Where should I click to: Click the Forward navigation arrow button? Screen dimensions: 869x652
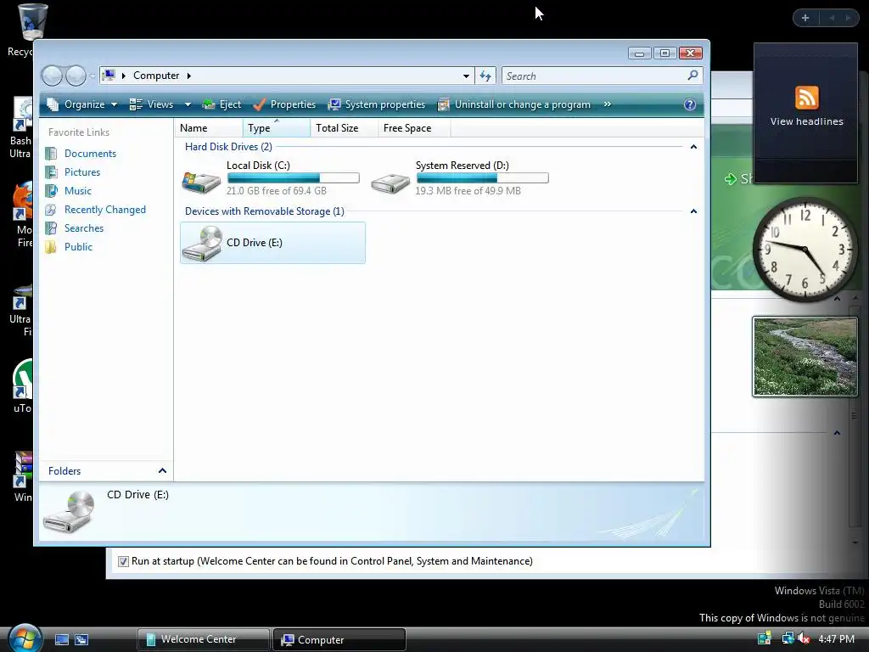(76, 76)
